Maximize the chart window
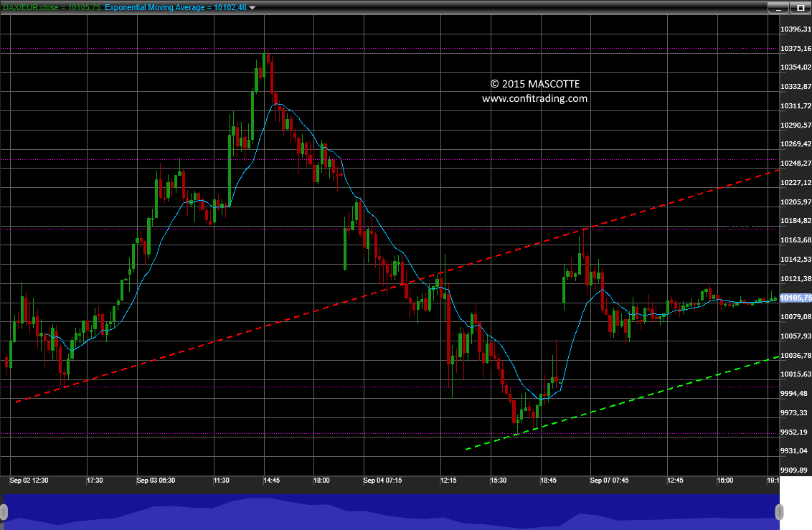The image size is (812, 530). [x=800, y=8]
